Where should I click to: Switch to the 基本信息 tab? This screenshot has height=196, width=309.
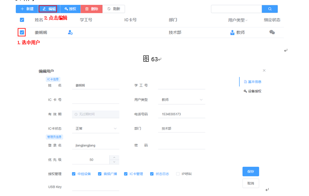[252, 82]
